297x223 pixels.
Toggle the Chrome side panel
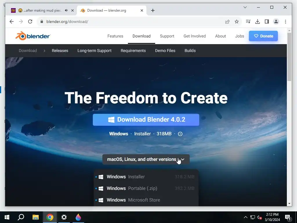click(x=267, y=21)
